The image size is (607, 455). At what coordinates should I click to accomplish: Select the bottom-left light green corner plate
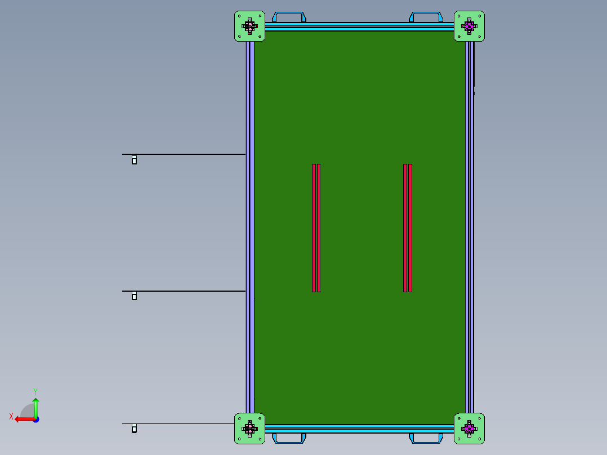[x=249, y=429]
